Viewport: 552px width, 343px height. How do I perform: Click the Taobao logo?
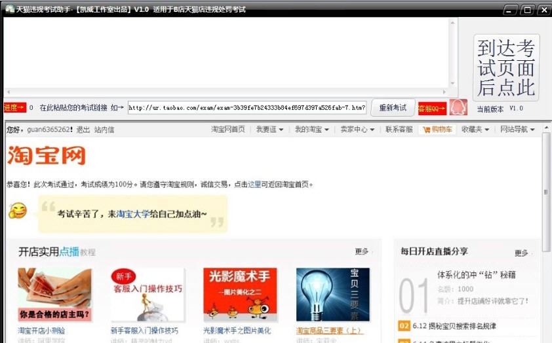(47, 155)
